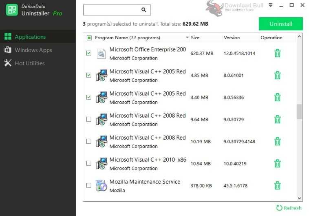This screenshot has height=216, width=309.
Task: Click the Visual C++ 2010 x86 program icon
Action: pos(102,163)
